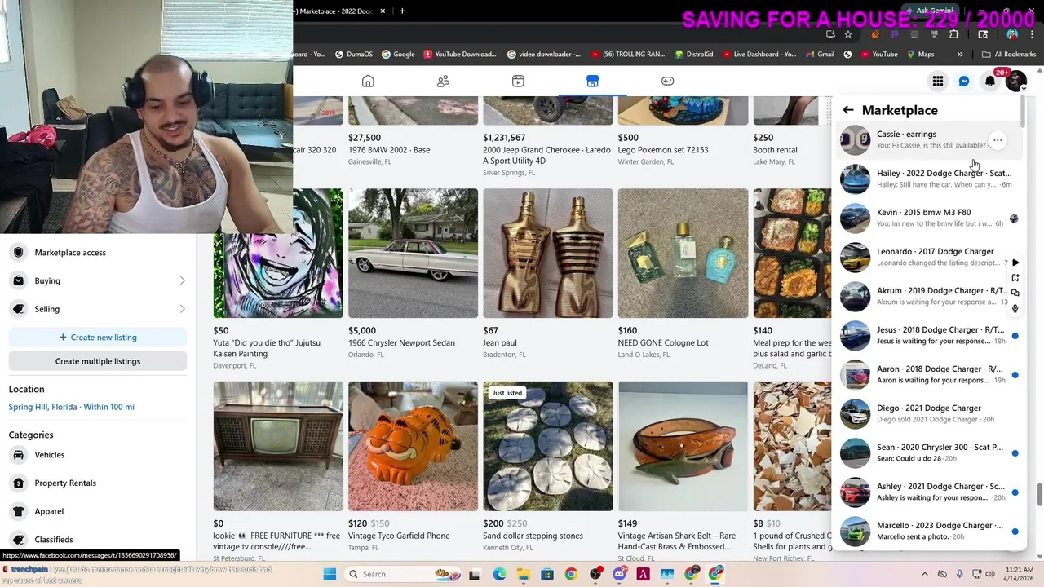Open the Friends tab icon
This screenshot has height=587, width=1044.
[443, 81]
